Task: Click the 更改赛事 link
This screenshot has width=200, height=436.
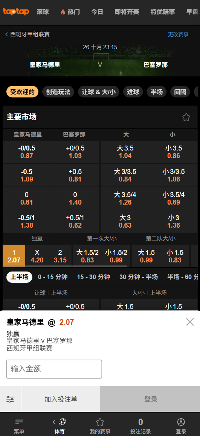Action: [x=178, y=34]
